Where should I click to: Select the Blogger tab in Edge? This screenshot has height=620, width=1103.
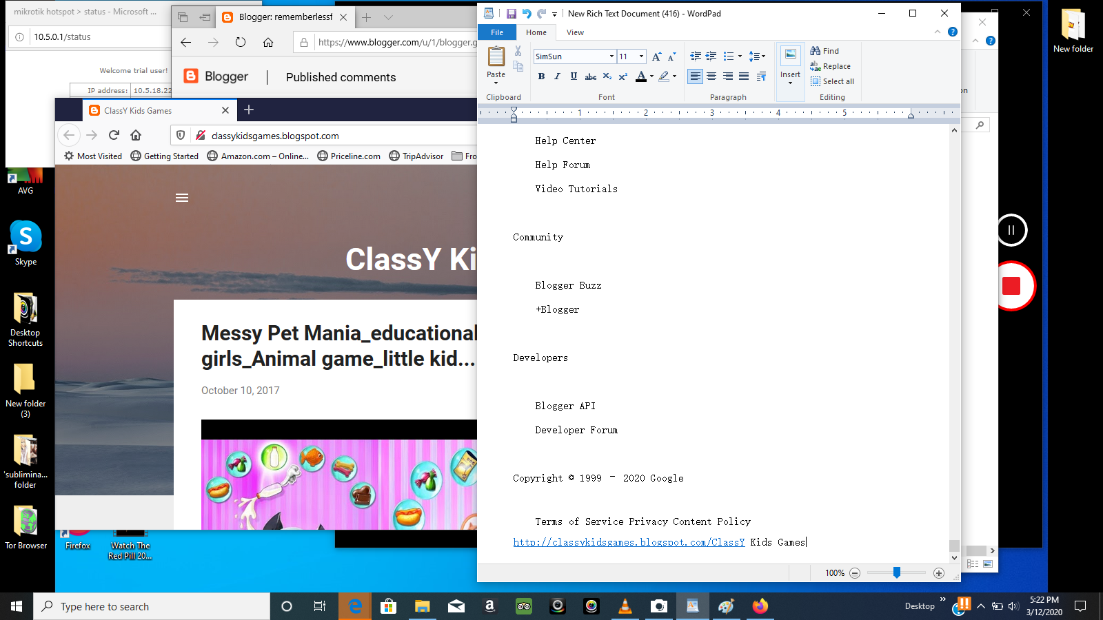285,17
